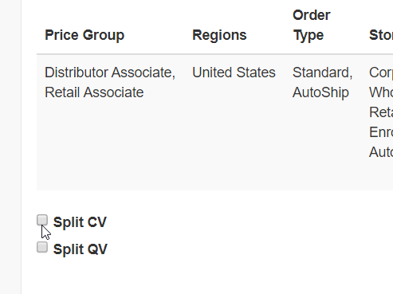Image resolution: width=393 pixels, height=294 pixels.
Task: Click the United States region cell
Action: click(x=234, y=73)
